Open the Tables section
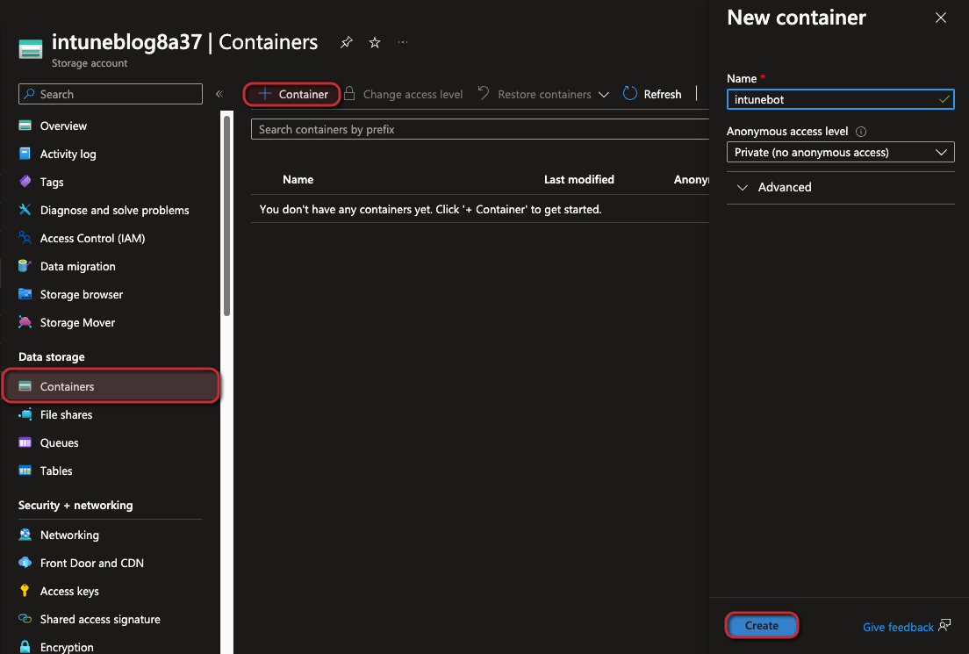The height and width of the screenshot is (654, 969). point(55,471)
